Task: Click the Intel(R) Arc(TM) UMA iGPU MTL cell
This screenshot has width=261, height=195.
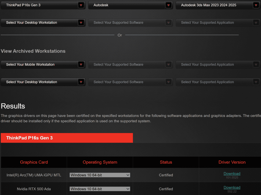Action: point(34,175)
